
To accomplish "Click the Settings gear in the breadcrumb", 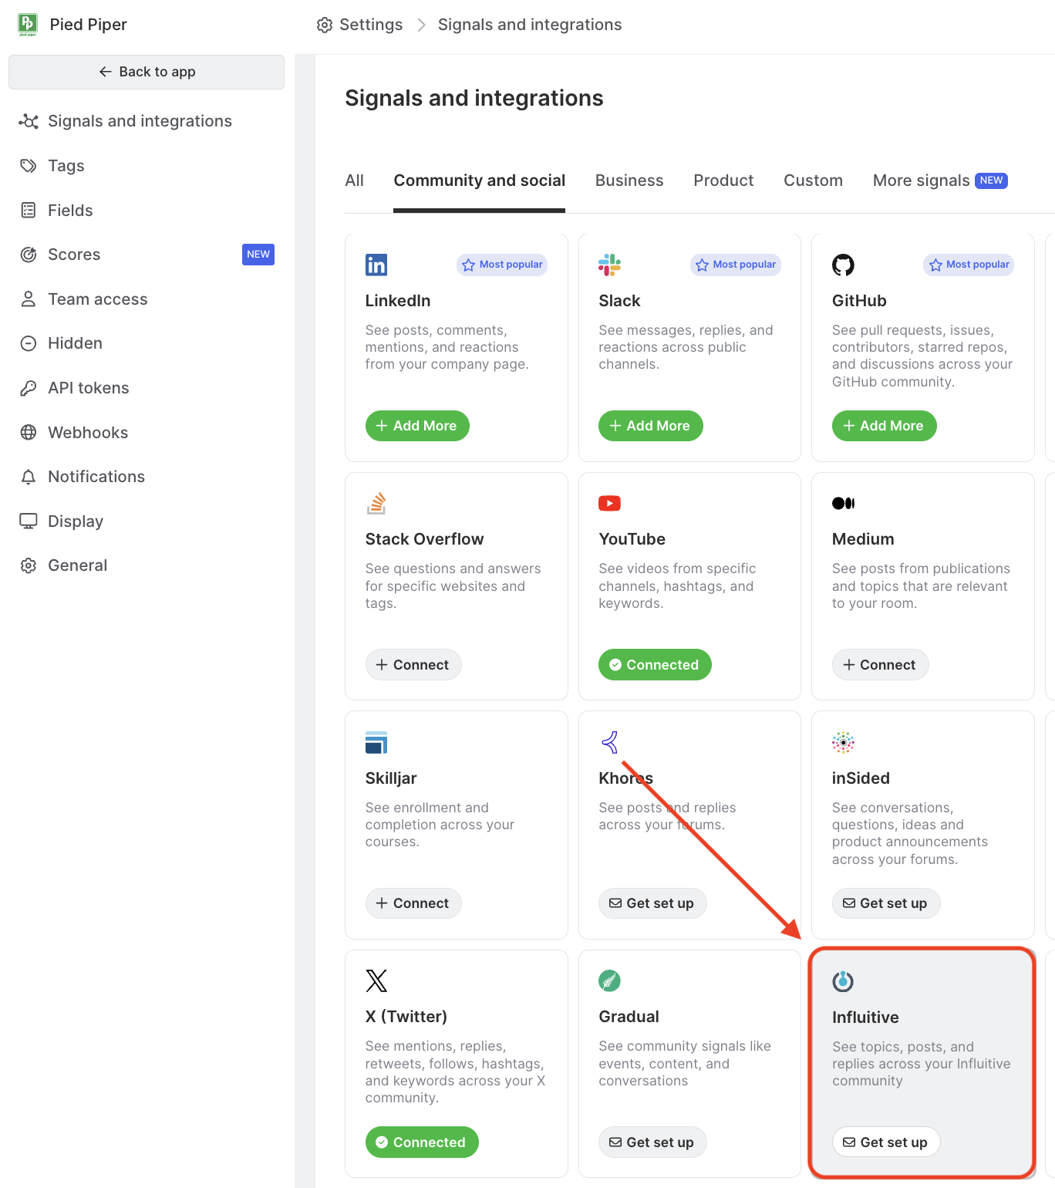I will tap(325, 25).
